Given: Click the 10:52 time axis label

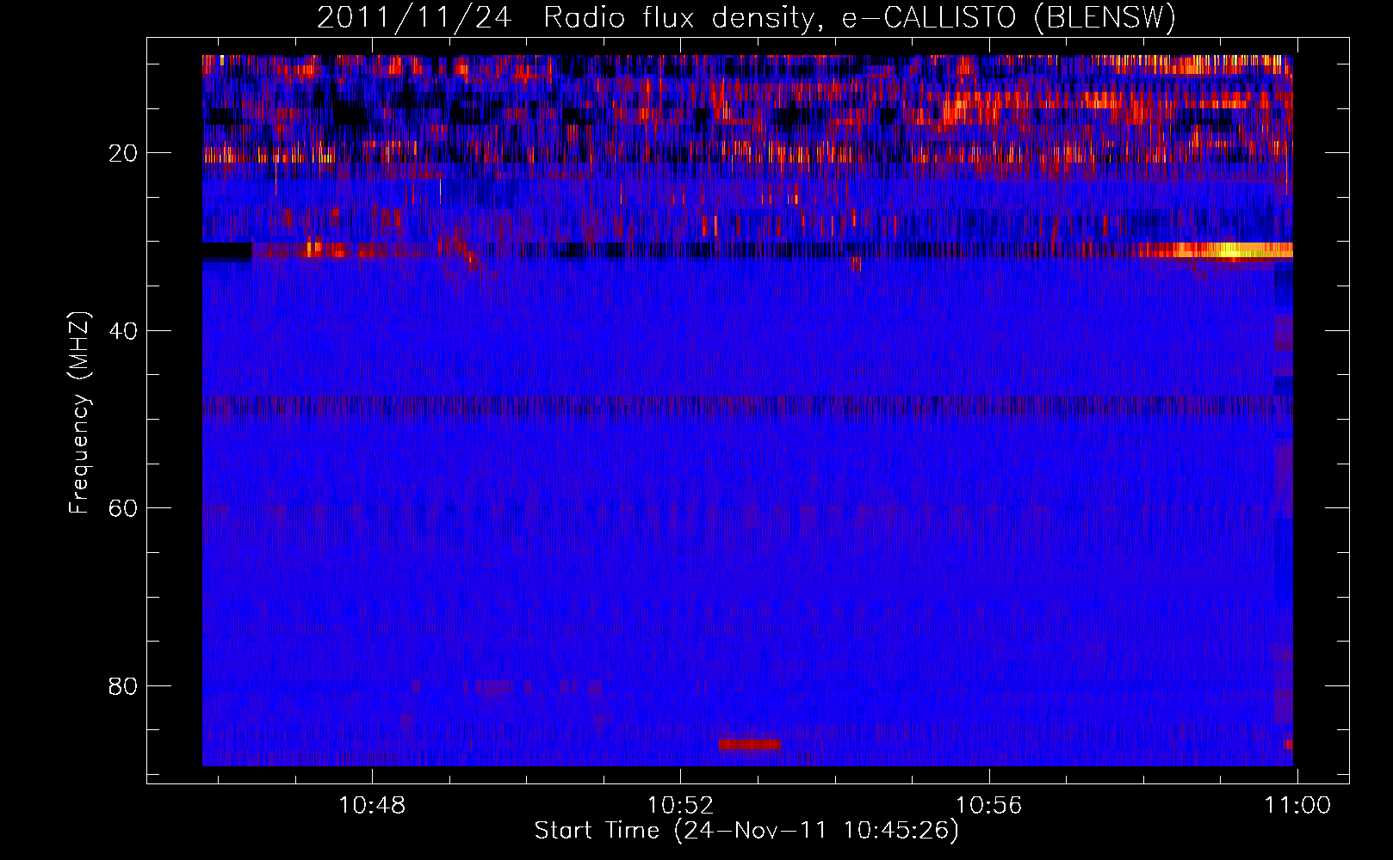Looking at the screenshot, I should pyautogui.click(x=680, y=806).
